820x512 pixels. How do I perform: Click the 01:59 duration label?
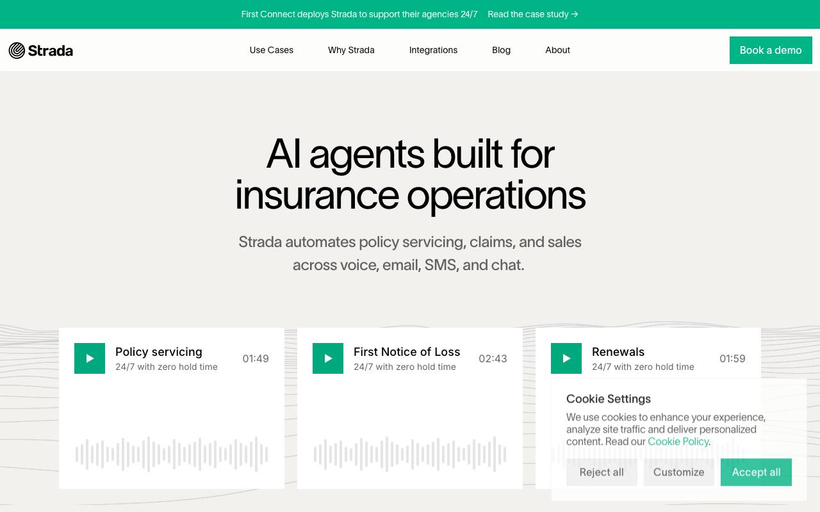(732, 358)
